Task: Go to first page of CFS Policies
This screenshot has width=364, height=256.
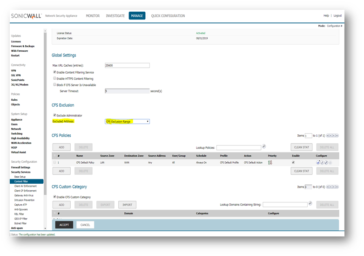Action: point(328,136)
